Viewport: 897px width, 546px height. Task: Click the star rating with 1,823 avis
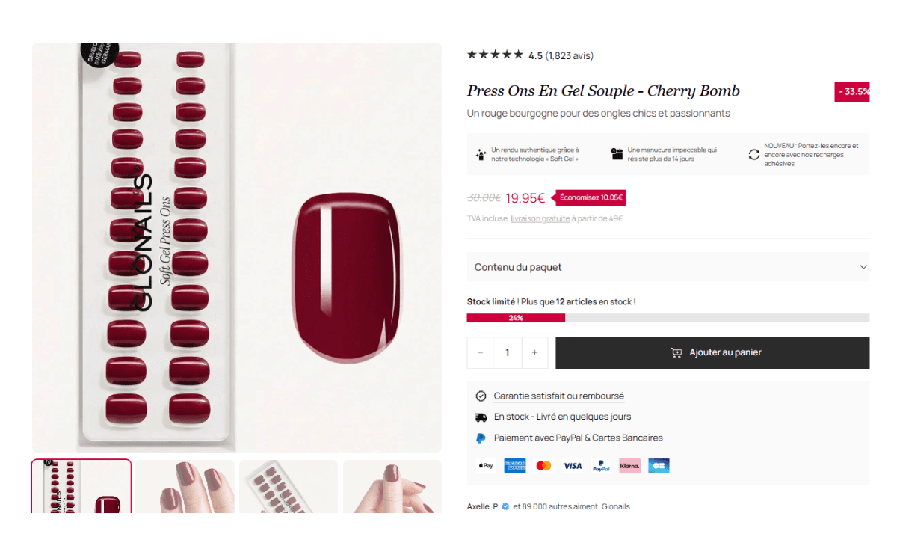coord(495,55)
